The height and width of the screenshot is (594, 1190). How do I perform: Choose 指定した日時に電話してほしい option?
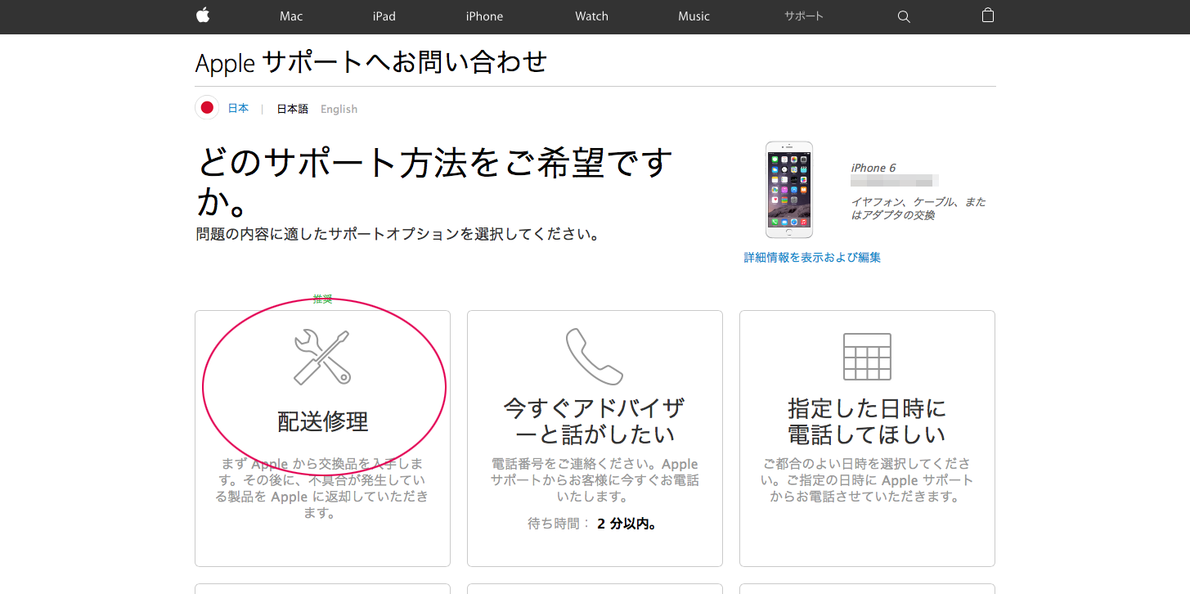tap(867, 421)
